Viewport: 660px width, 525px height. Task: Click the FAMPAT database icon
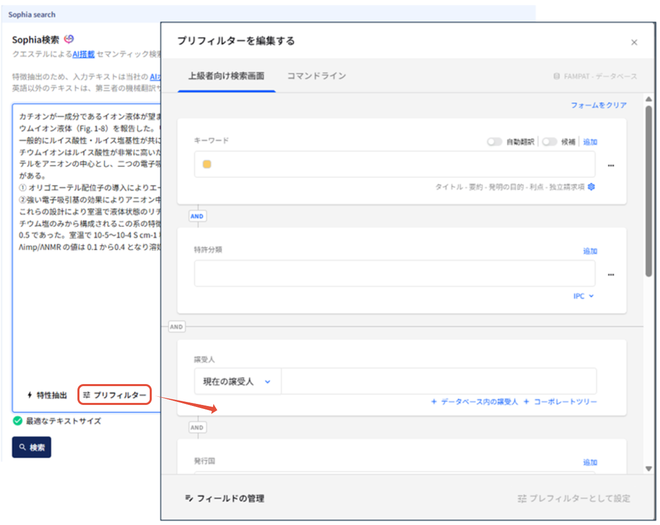click(557, 76)
